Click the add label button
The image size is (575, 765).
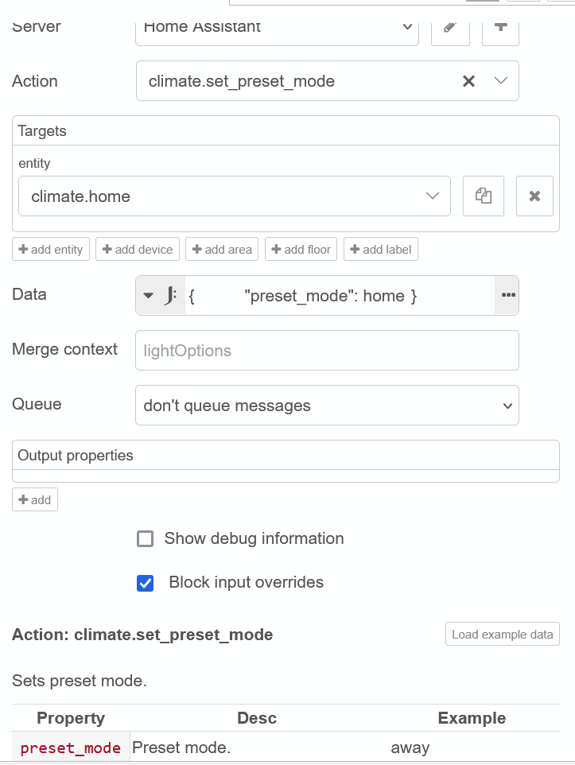(x=381, y=250)
